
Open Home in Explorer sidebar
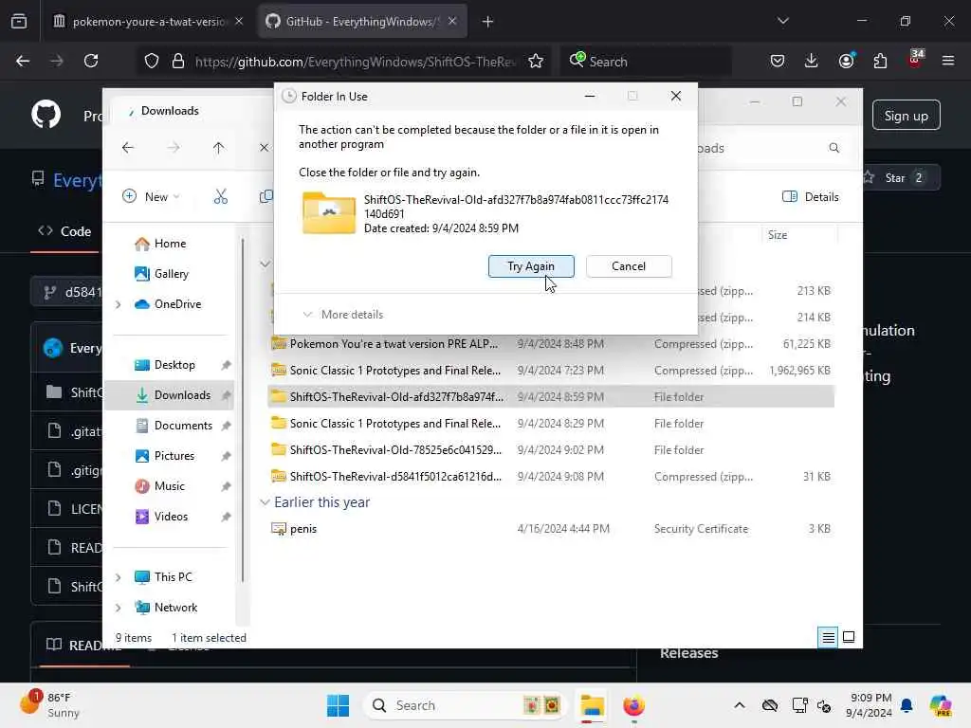160,244
